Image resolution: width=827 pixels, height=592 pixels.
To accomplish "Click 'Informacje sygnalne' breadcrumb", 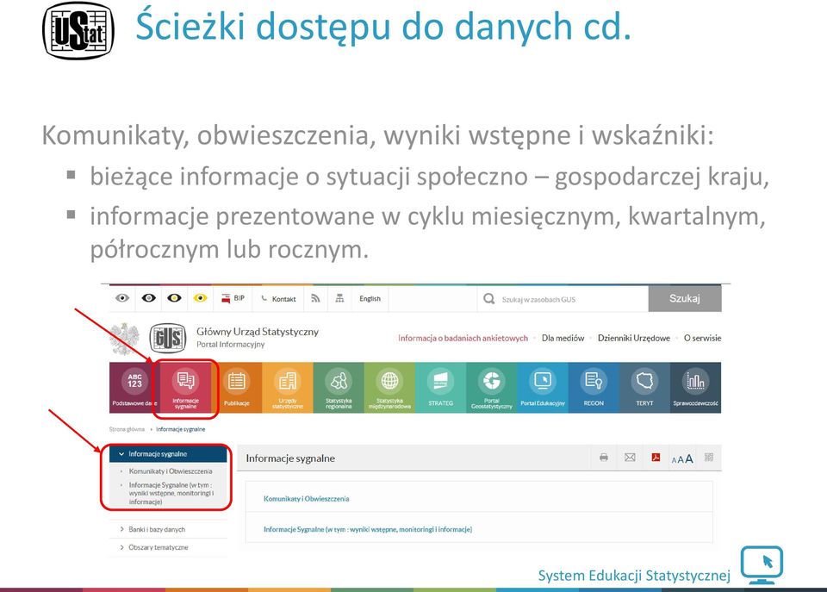I will point(180,429).
